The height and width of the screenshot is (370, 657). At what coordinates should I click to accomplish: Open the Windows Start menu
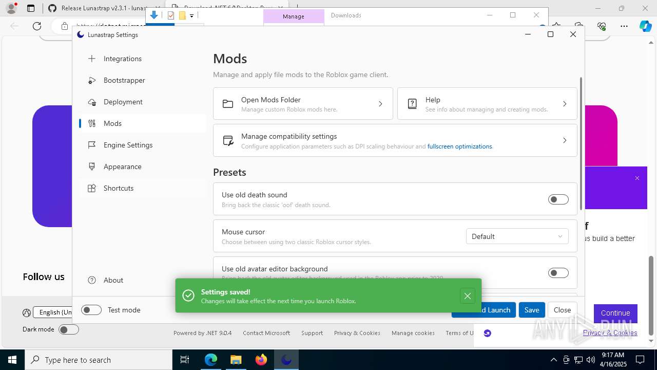(12, 360)
